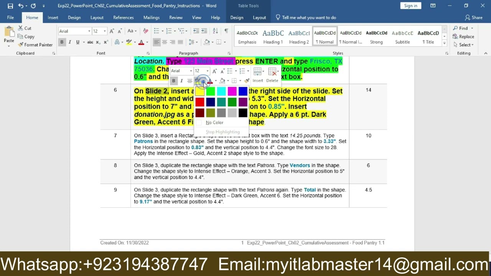Open ribbon Shading fill bucket

pyautogui.click(x=207, y=42)
